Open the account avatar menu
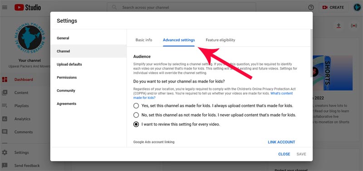Image resolution: width=363 pixels, height=171 pixels. coord(357,7)
